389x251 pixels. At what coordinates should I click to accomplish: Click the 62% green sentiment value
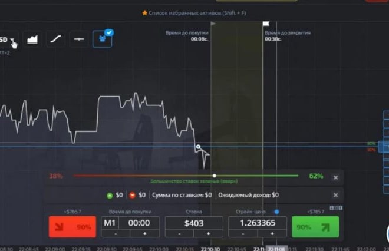(316, 176)
